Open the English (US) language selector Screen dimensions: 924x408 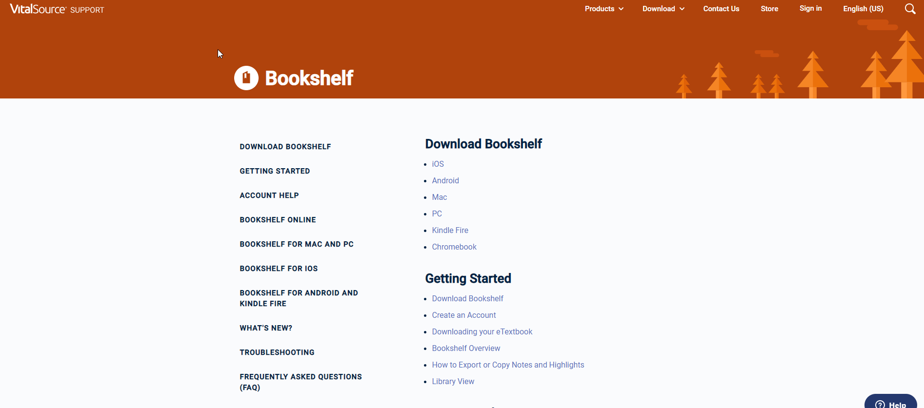[863, 9]
